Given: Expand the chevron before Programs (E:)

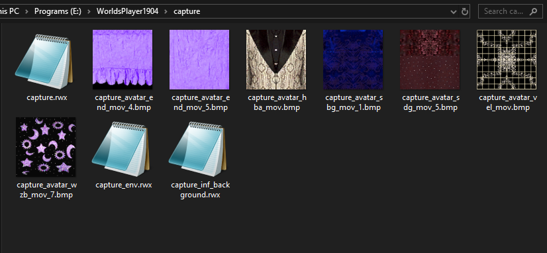Looking at the screenshot, I should (26, 11).
